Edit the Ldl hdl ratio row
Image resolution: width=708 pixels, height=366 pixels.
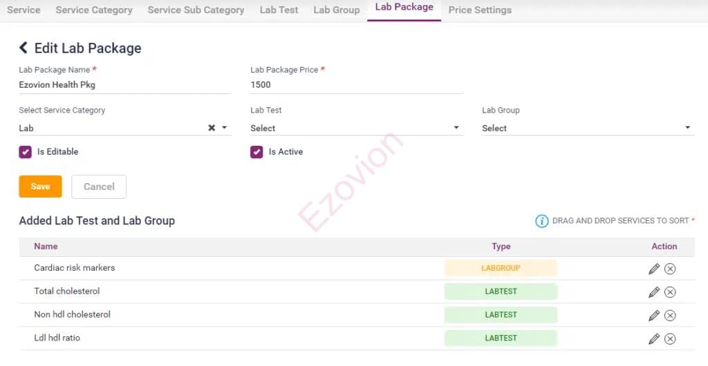[654, 339]
